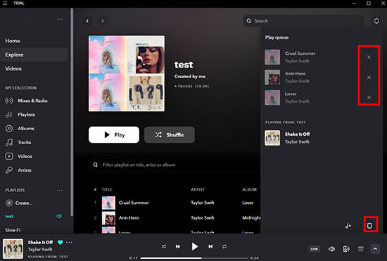The width and height of the screenshot is (387, 261).
Task: Shuffle the test playlist
Action: click(x=170, y=134)
